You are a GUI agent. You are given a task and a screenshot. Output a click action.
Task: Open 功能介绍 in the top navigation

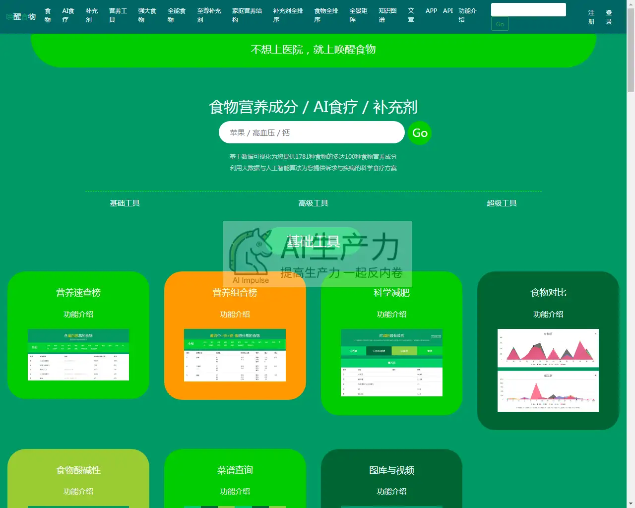pyautogui.click(x=467, y=15)
